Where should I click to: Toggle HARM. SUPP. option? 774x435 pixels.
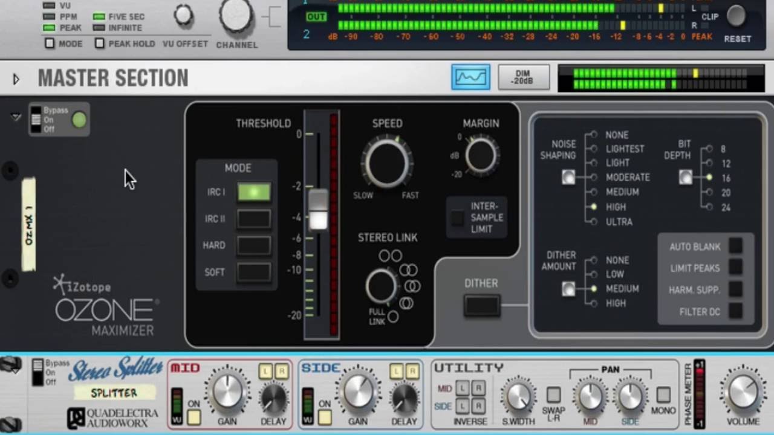(735, 289)
